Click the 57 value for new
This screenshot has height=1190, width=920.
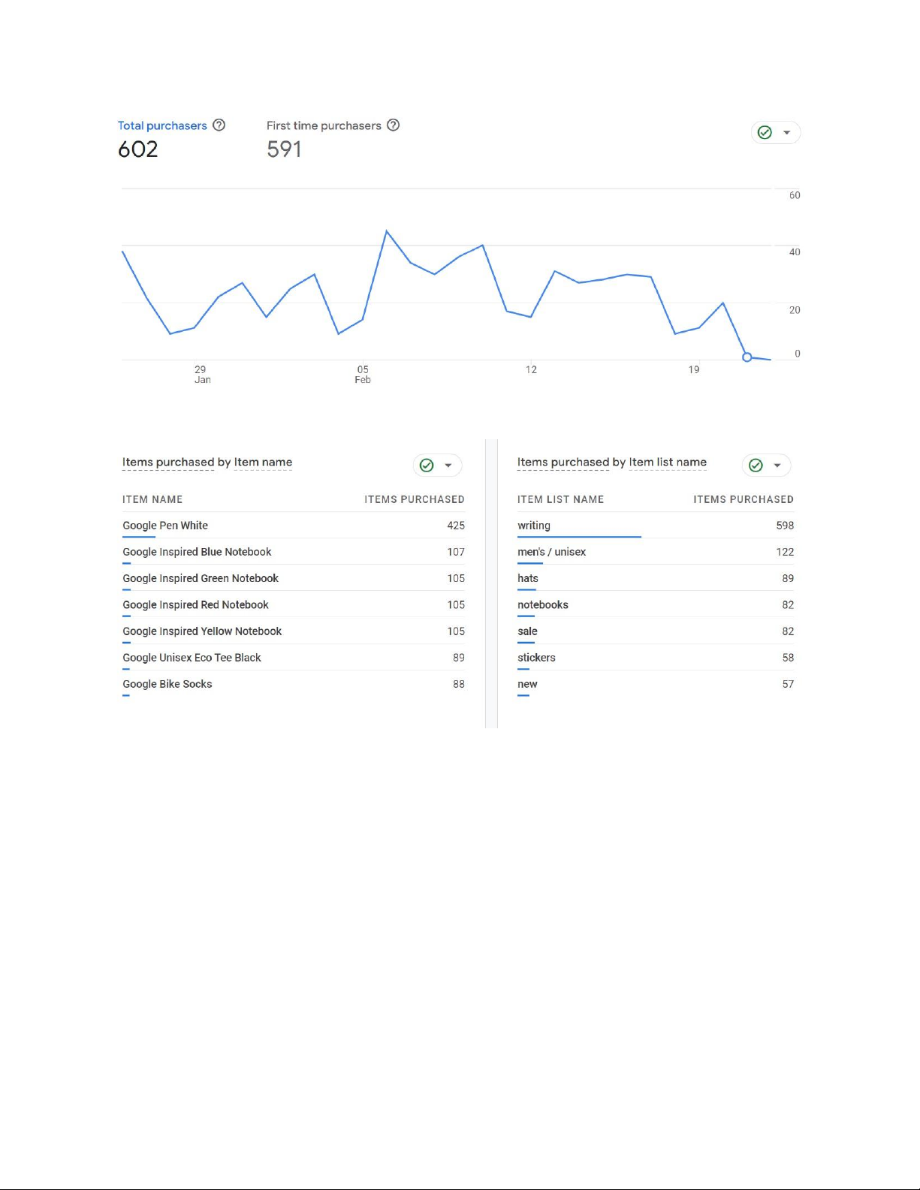click(x=788, y=684)
